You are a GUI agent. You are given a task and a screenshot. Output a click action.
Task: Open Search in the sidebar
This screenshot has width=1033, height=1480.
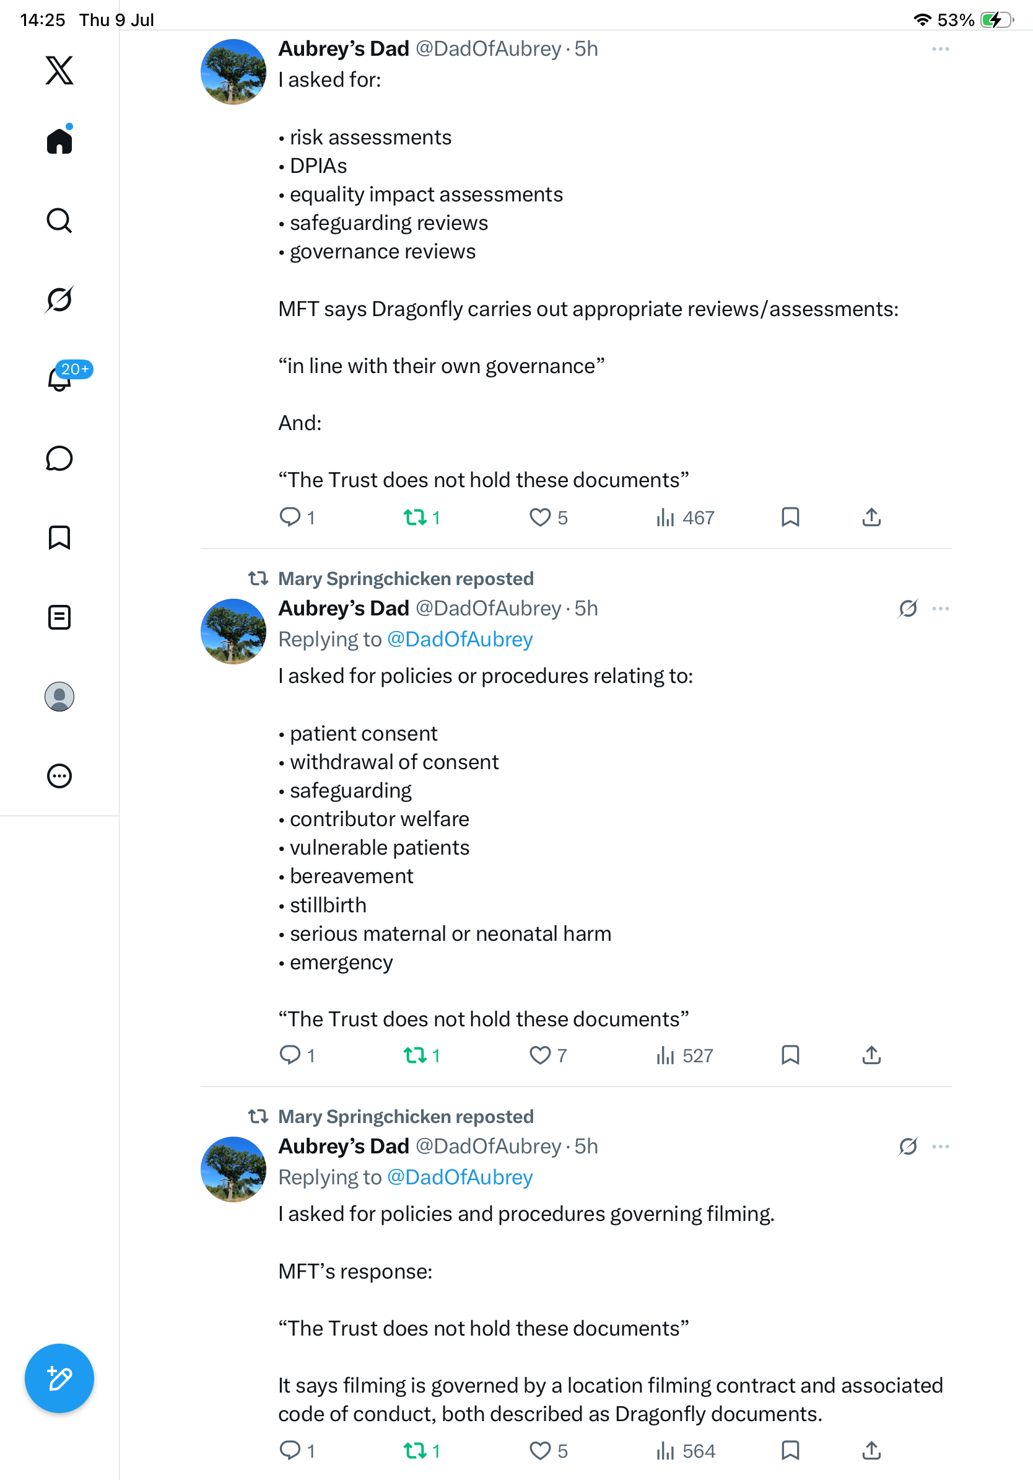[x=59, y=221]
